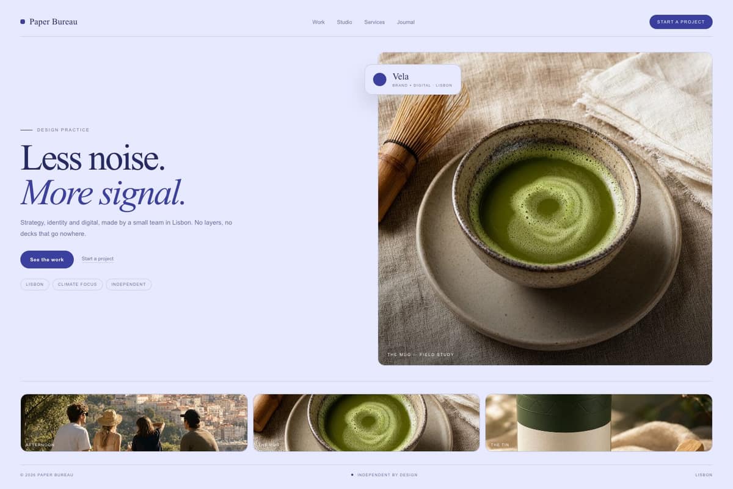Open the Work menu item
733x489 pixels.
coord(318,22)
